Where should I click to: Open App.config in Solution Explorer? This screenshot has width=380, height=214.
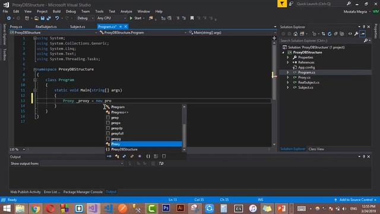coord(306,68)
